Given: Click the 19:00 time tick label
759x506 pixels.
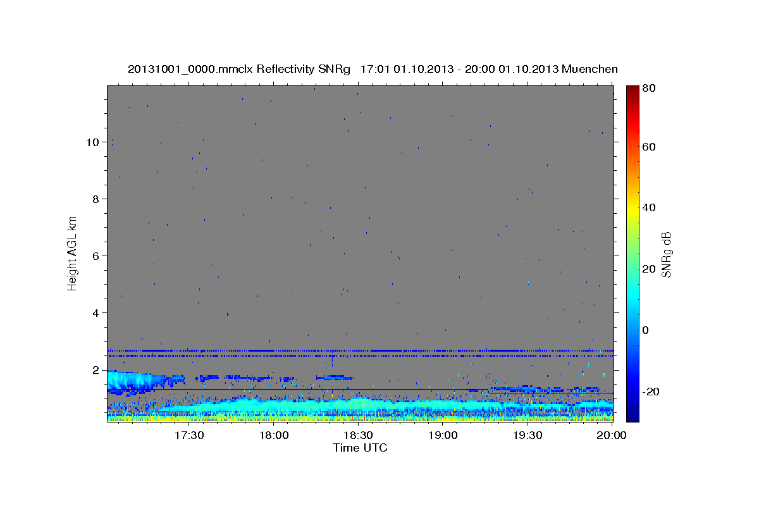Looking at the screenshot, I should [x=443, y=435].
